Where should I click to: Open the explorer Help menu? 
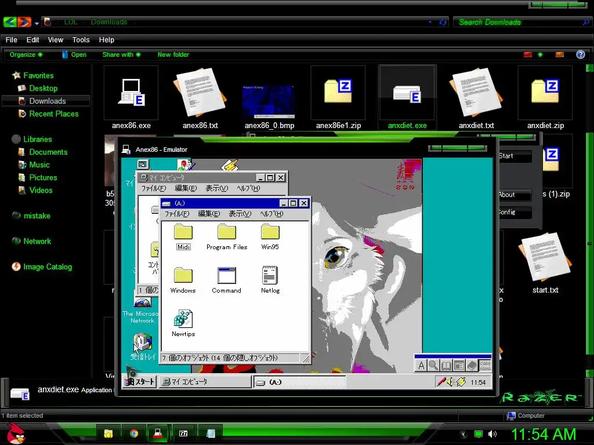[x=107, y=40]
